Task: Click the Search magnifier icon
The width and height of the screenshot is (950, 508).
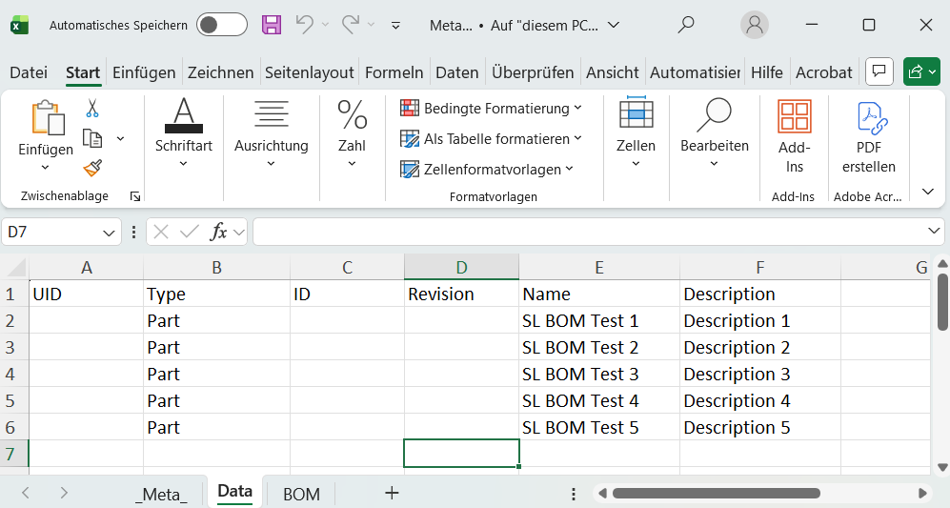Action: (x=686, y=25)
